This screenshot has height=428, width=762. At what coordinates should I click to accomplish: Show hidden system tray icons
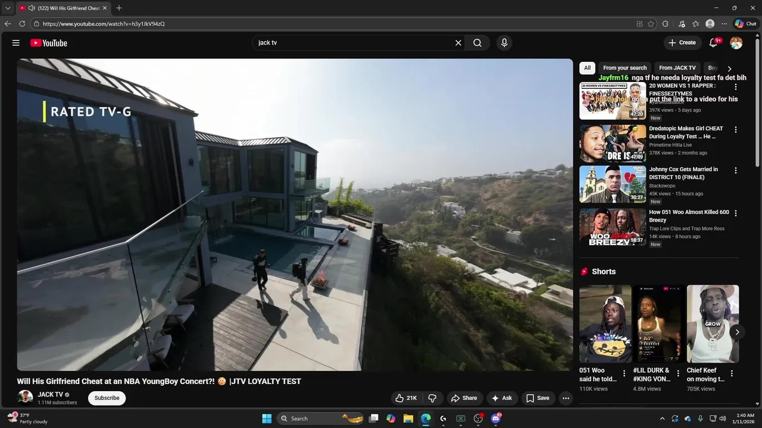(x=662, y=418)
